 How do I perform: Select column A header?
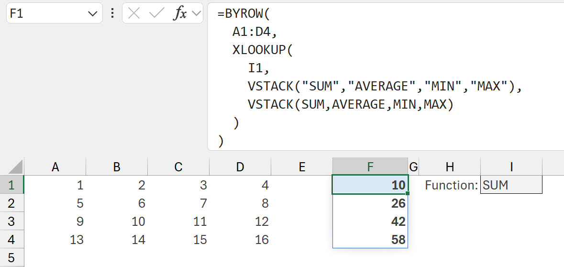pos(55,167)
